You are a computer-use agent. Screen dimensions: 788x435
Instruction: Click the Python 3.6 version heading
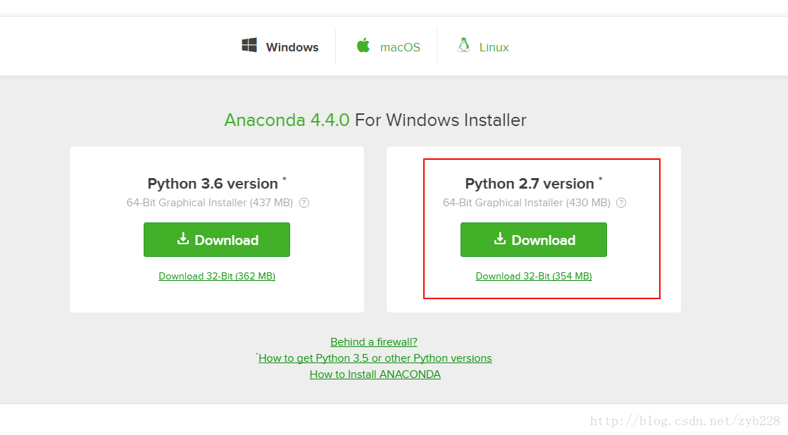(x=213, y=184)
